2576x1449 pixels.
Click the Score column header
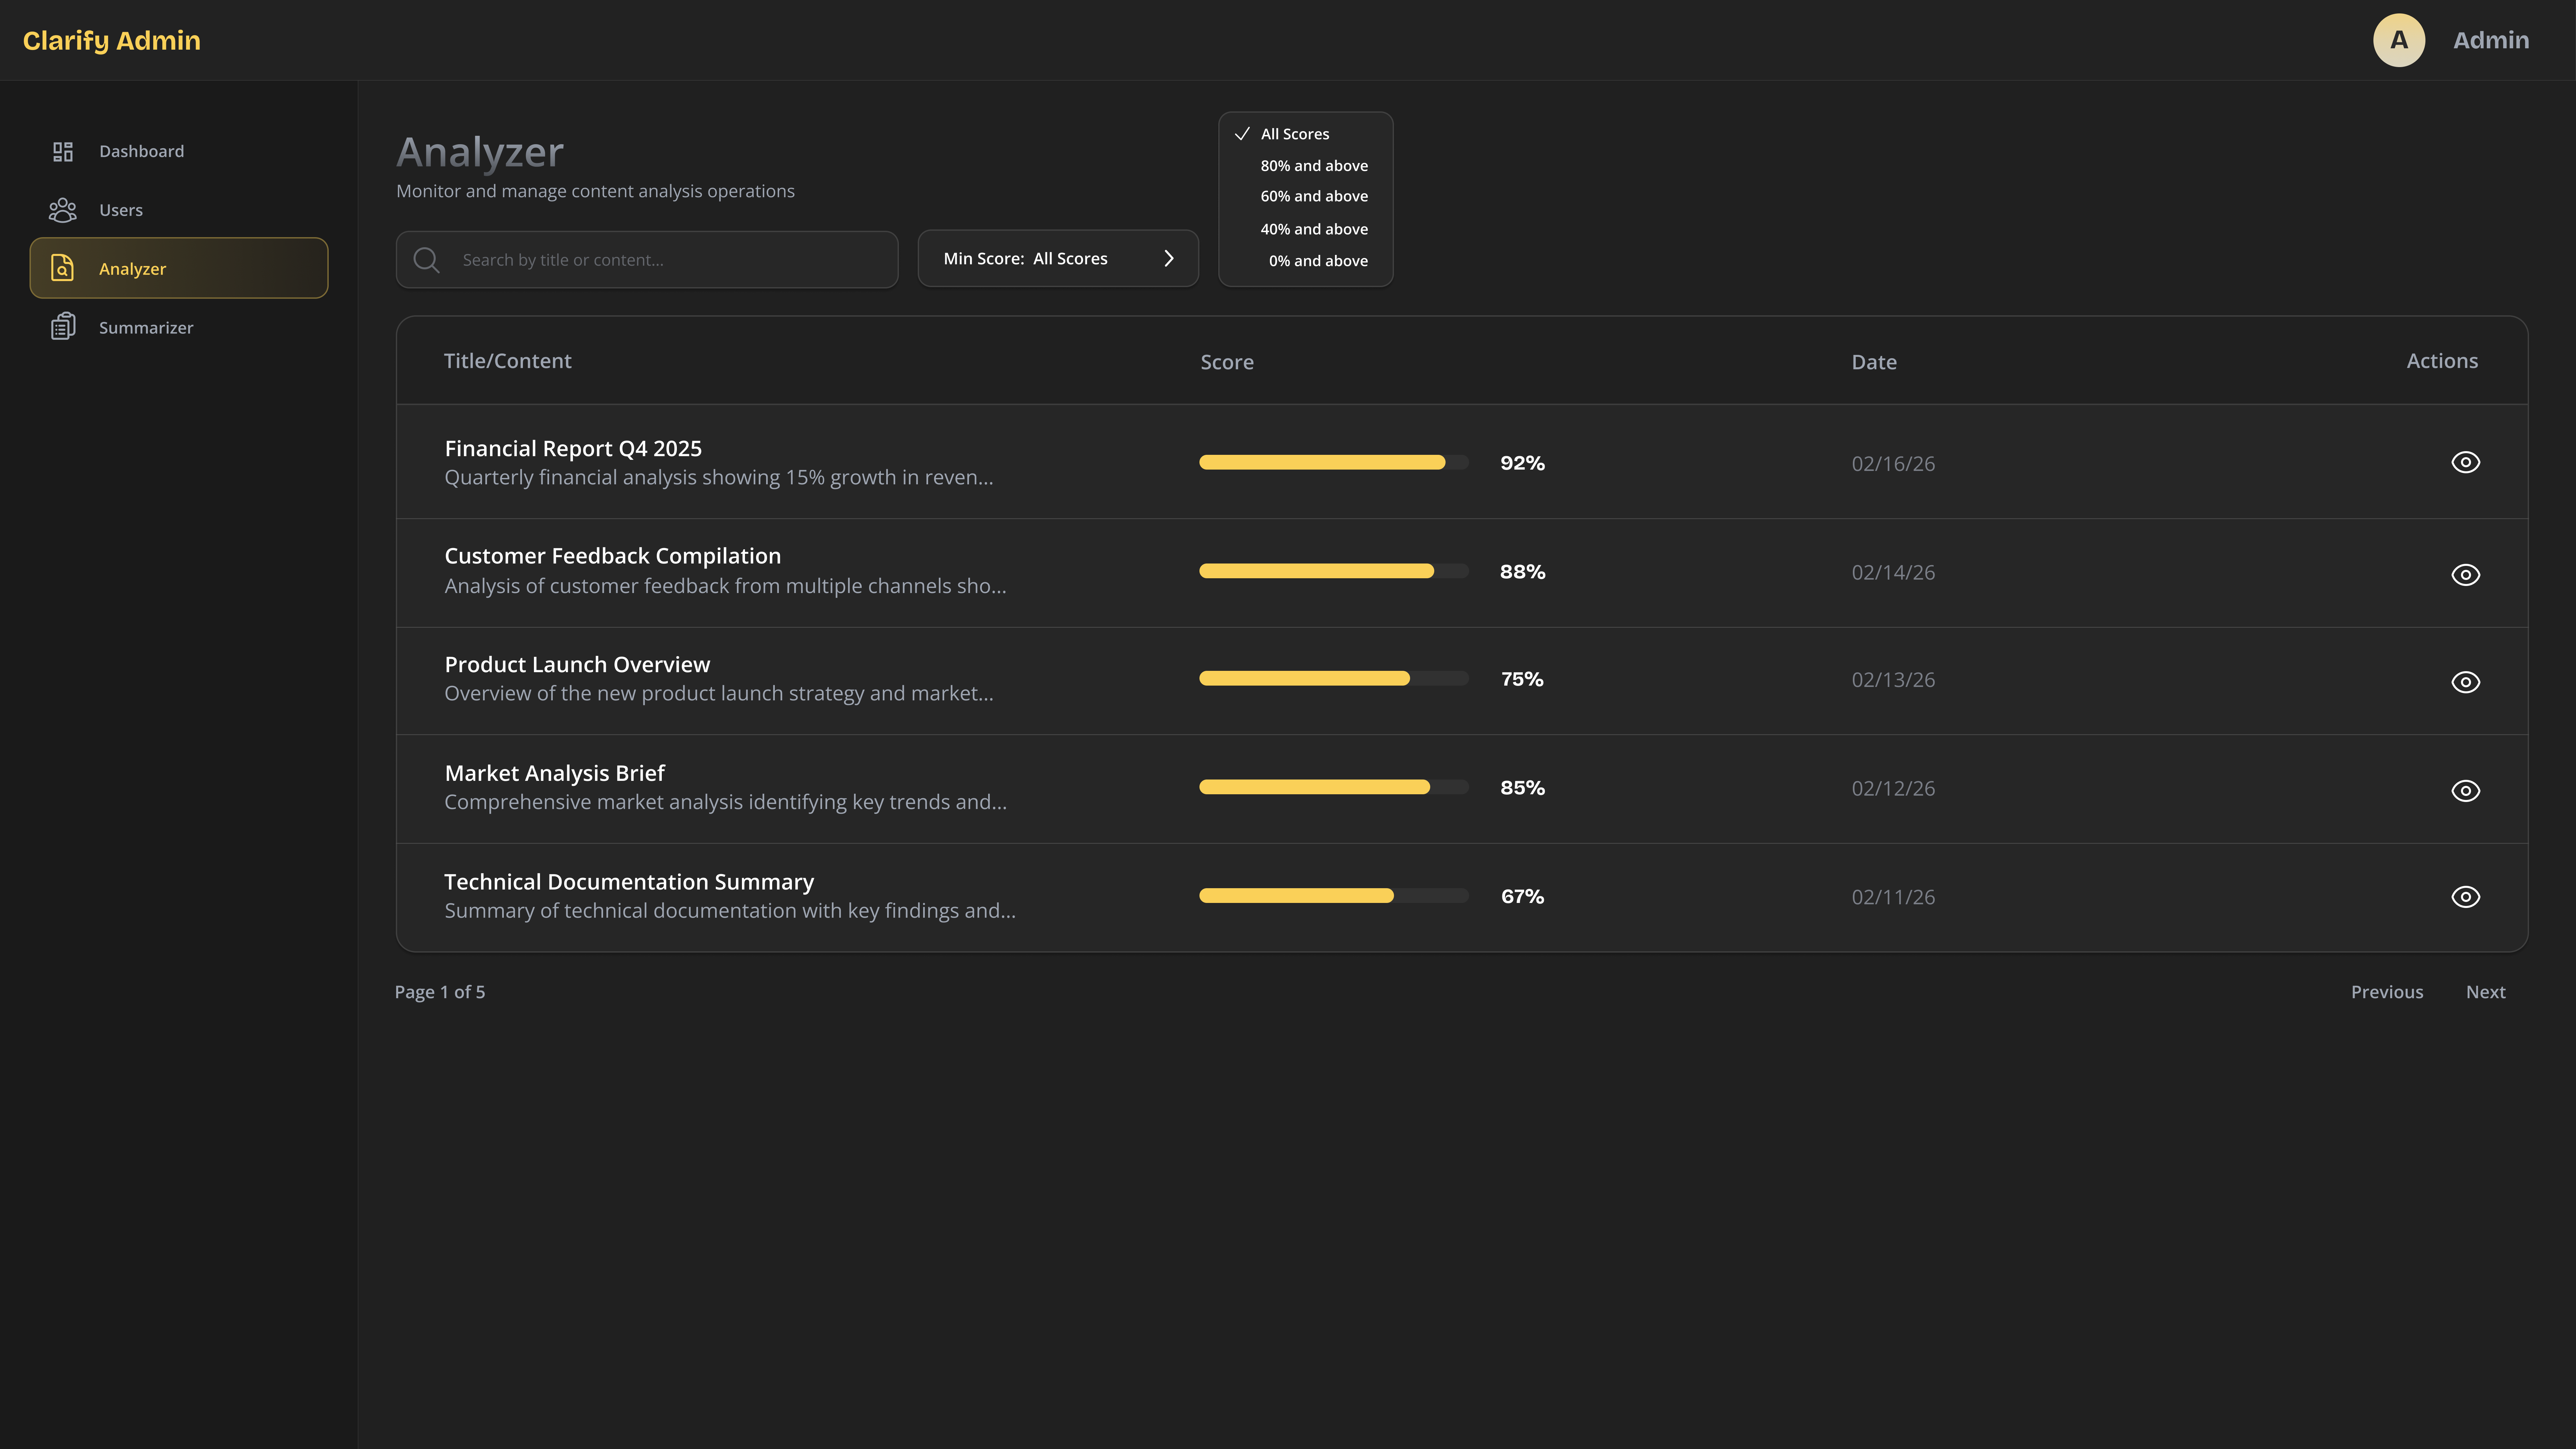[1227, 362]
